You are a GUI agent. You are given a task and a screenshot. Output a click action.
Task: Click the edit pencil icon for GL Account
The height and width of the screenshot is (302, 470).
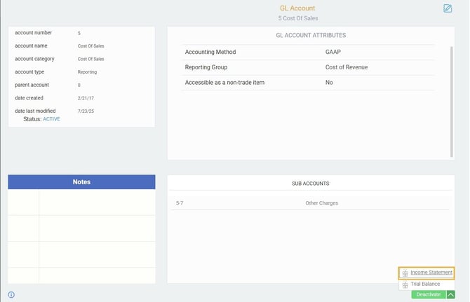click(x=448, y=8)
